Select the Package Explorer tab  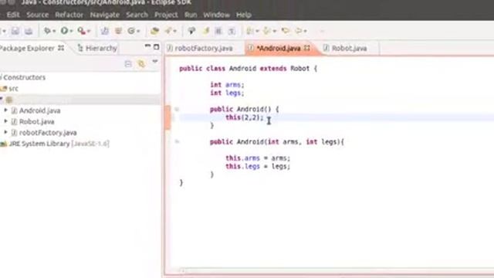(x=27, y=48)
